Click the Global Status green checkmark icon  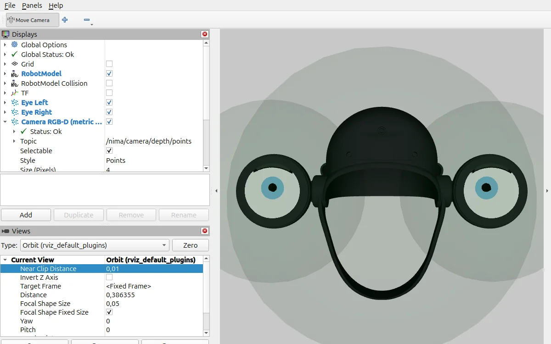(15, 54)
